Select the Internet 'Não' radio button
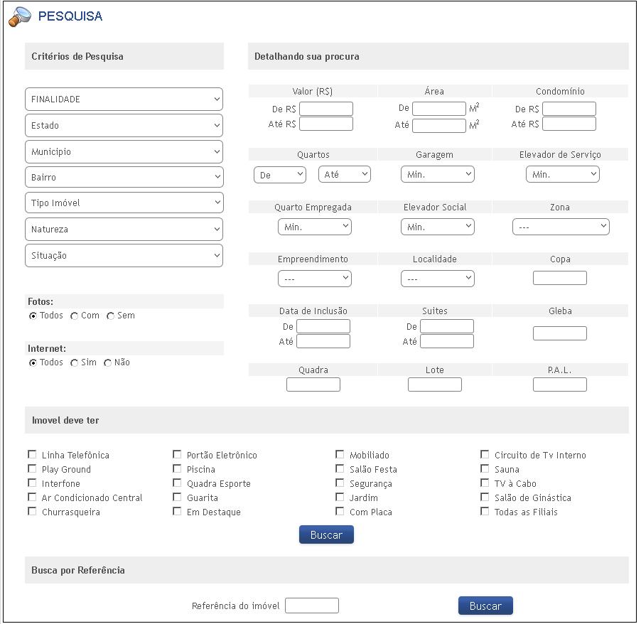 pos(108,363)
